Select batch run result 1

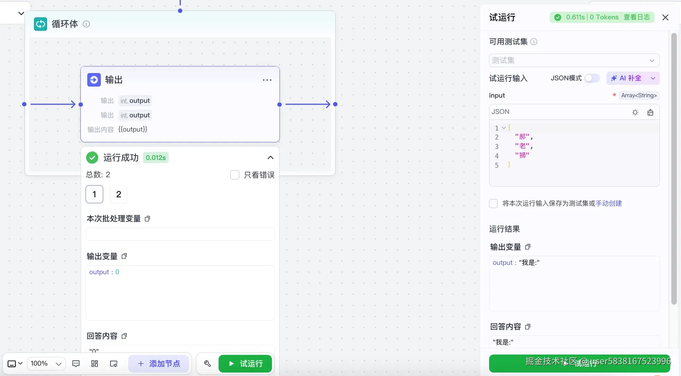(x=94, y=194)
